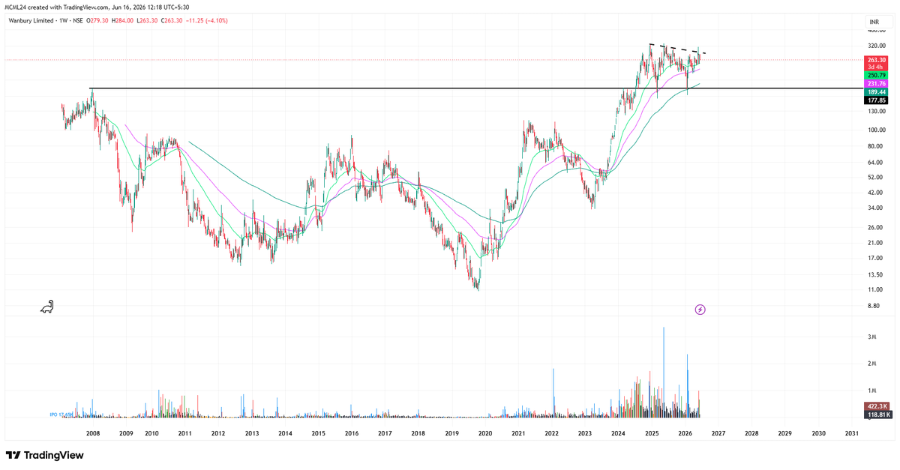
Task: Click the 2015 year label on time axis
Action: [x=318, y=433]
